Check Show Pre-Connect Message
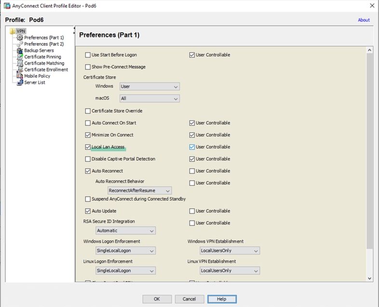This screenshot has width=379, height=307. [88, 67]
